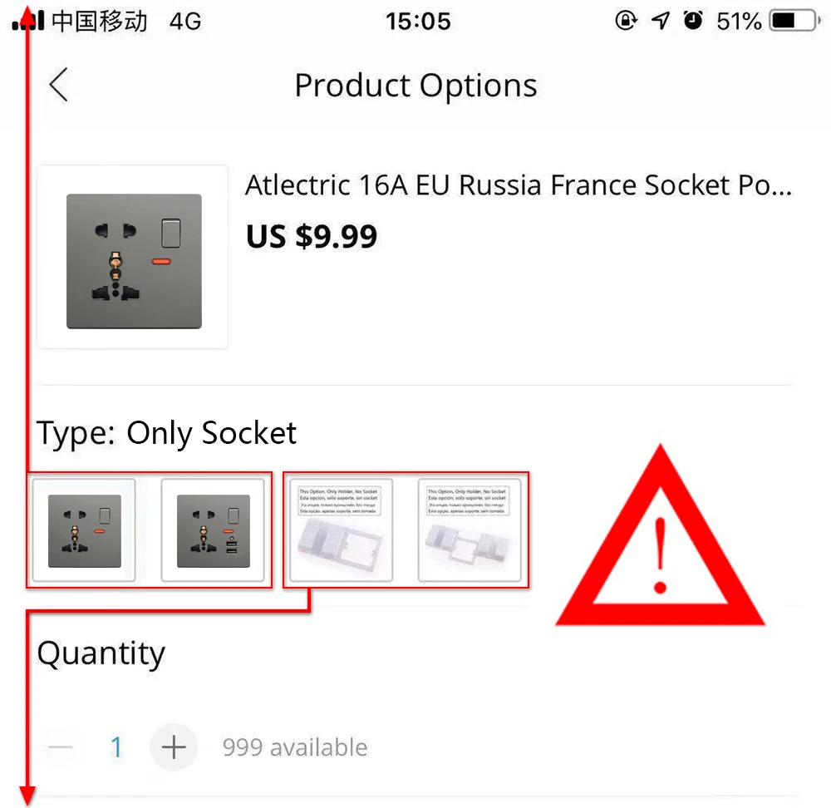Increase quantity with the plus button
831x808 pixels.
point(173,747)
